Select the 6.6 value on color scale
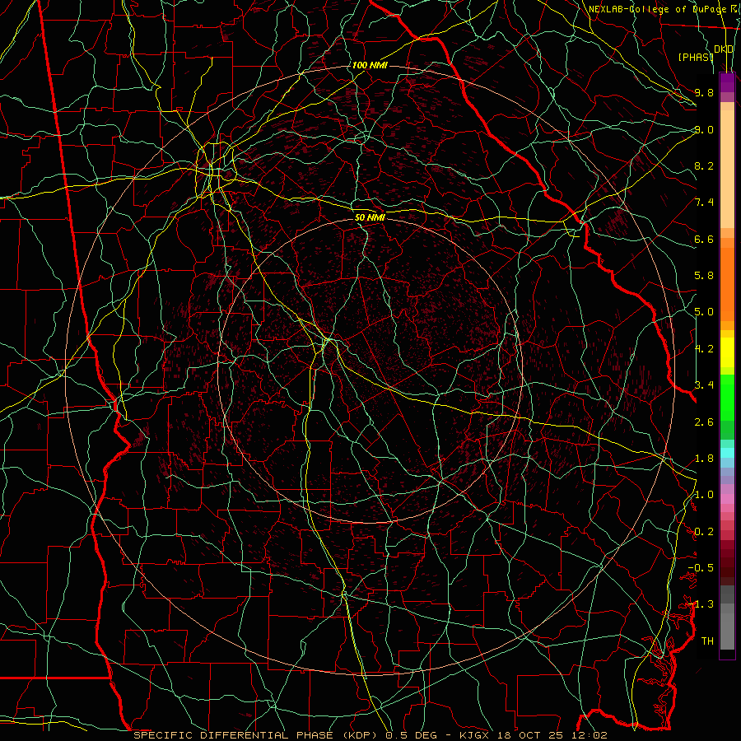This screenshot has height=741, width=741. pos(704,239)
